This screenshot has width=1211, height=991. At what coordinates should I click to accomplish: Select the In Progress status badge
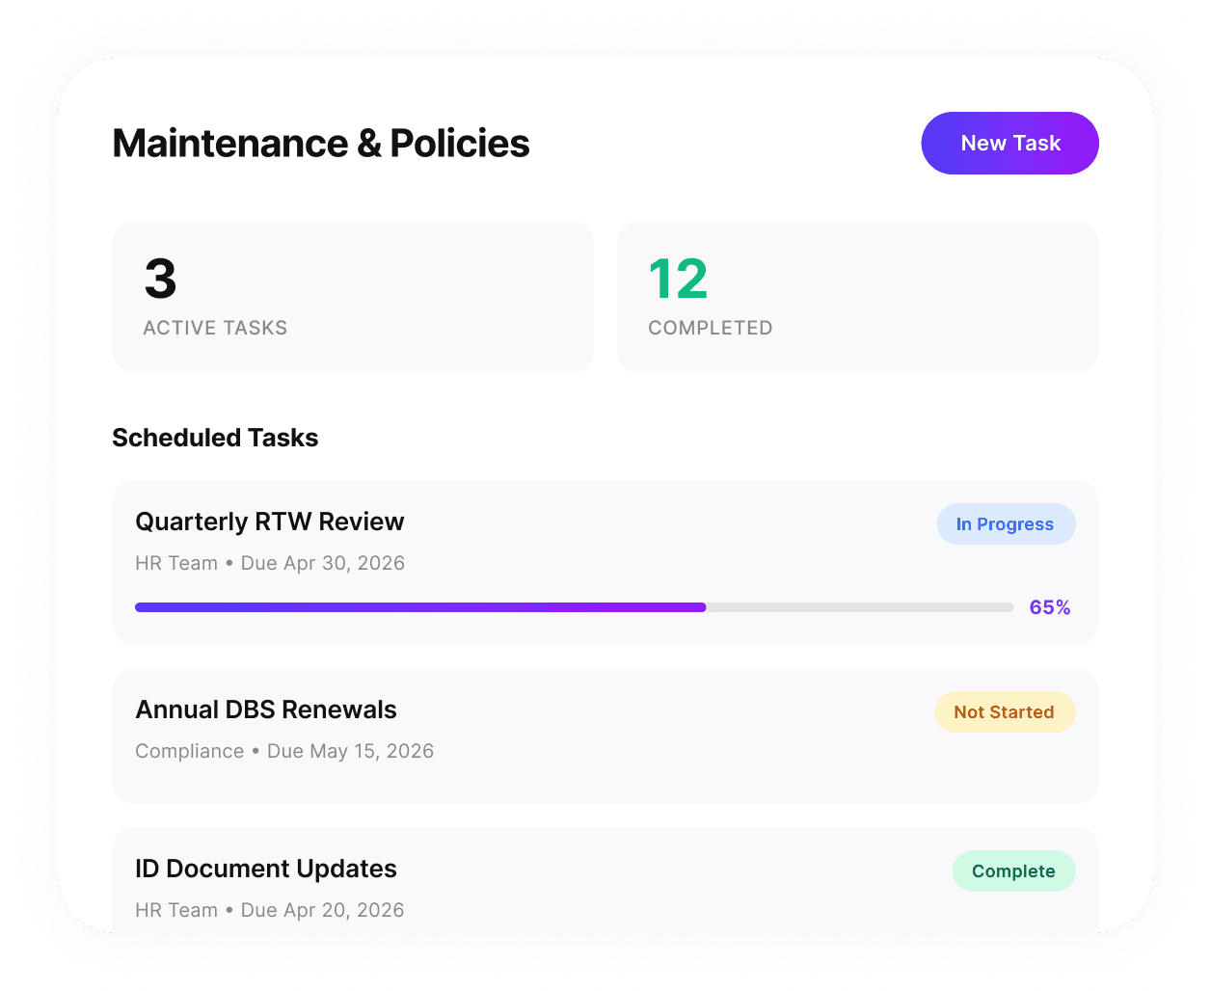[1006, 523]
